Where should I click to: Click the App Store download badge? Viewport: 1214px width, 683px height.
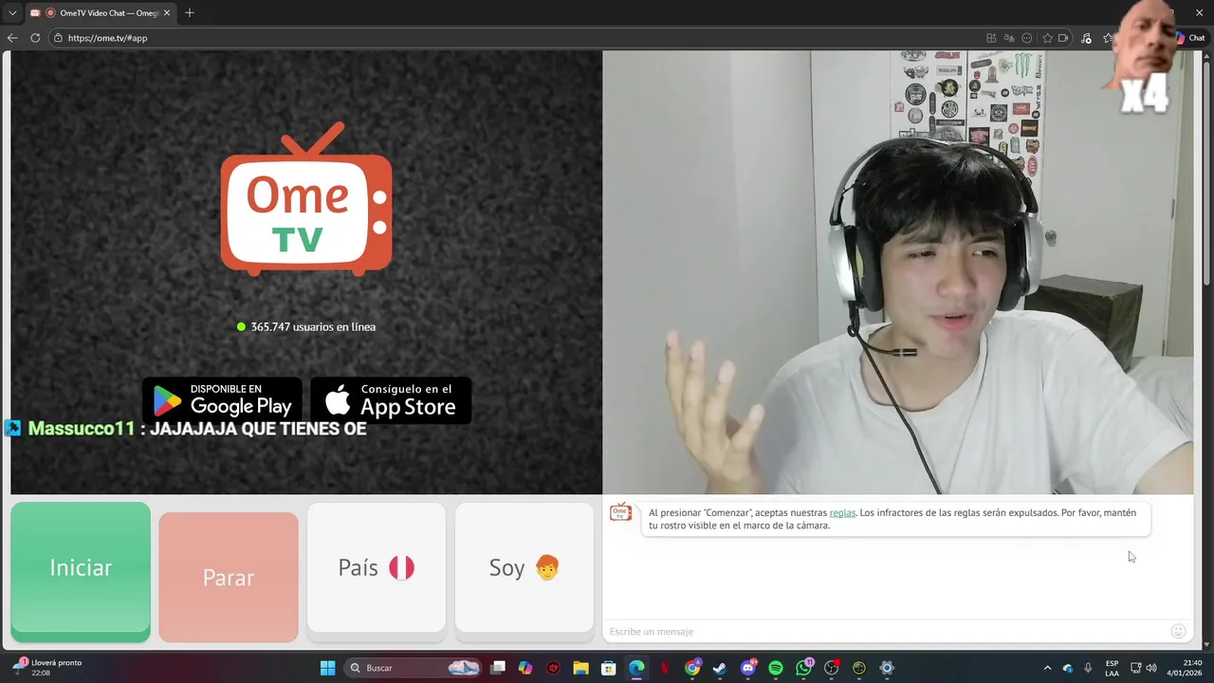point(391,400)
